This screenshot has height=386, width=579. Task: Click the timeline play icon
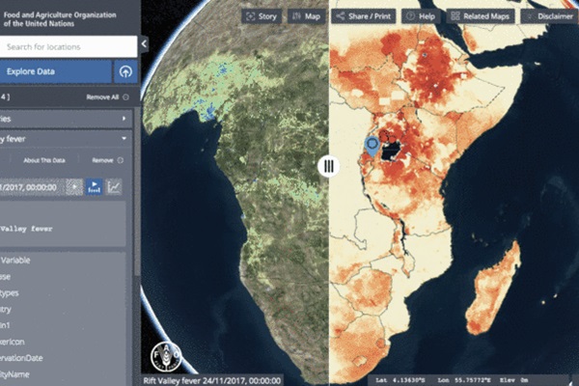[x=95, y=187]
